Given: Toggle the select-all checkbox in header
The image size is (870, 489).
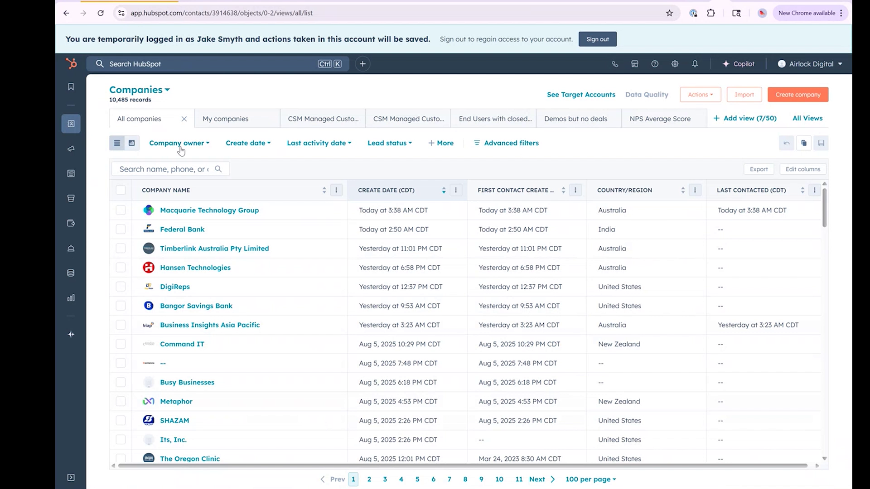Looking at the screenshot, I should coord(121,190).
